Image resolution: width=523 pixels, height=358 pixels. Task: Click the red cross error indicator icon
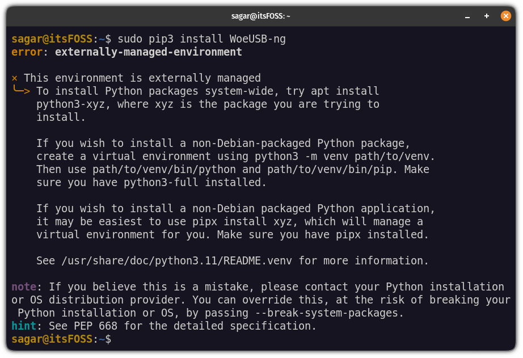(x=14, y=78)
